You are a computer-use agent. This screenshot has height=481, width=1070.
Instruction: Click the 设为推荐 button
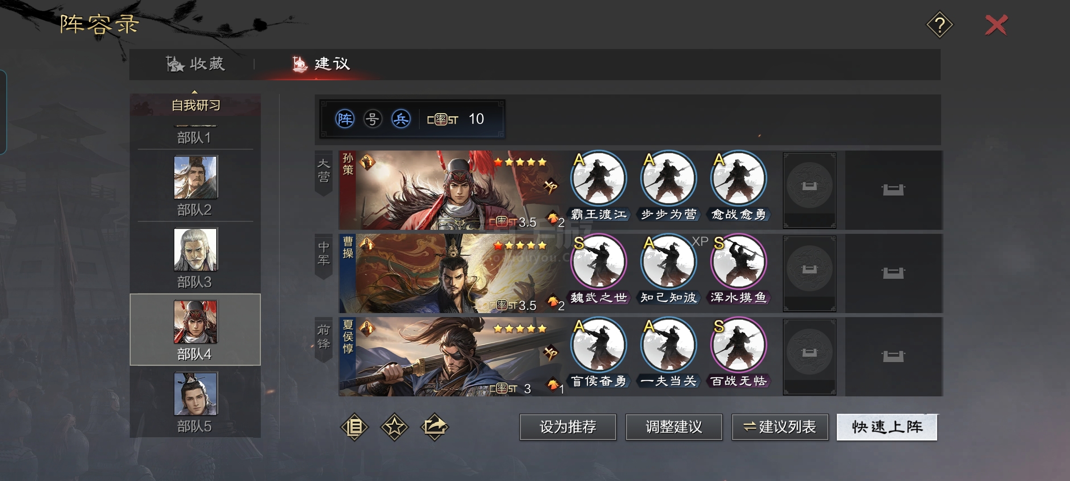coord(568,427)
